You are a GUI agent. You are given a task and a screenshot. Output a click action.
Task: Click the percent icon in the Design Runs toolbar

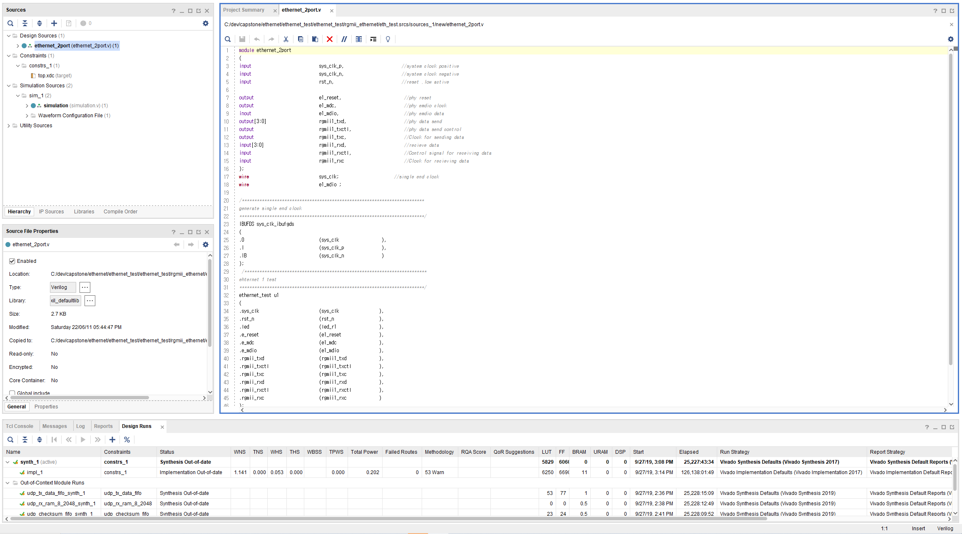127,440
